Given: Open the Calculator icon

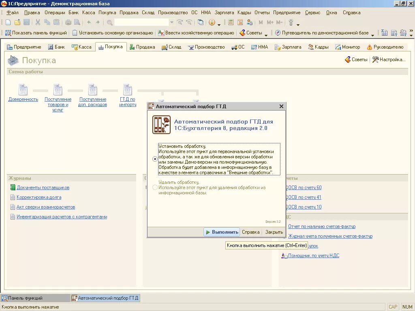Looking at the screenshot, I should point(231,23).
